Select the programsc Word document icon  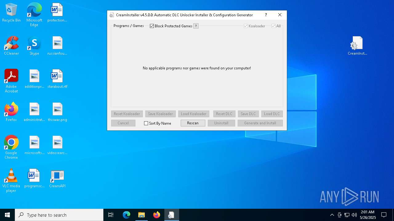pyautogui.click(x=34, y=179)
